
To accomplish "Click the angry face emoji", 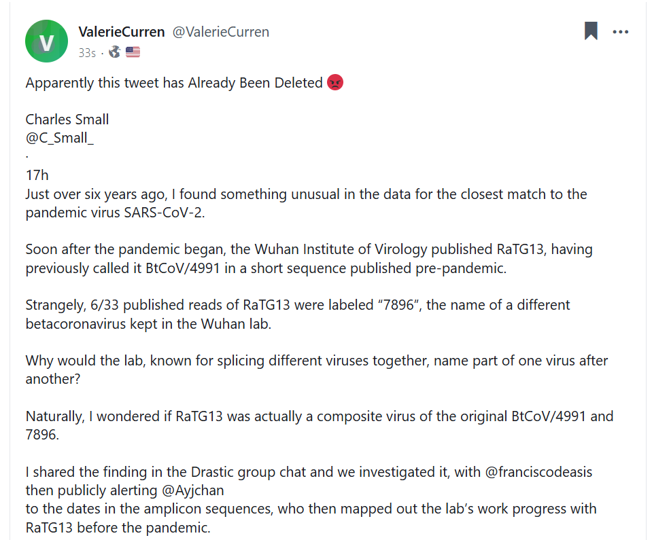I will [335, 82].
